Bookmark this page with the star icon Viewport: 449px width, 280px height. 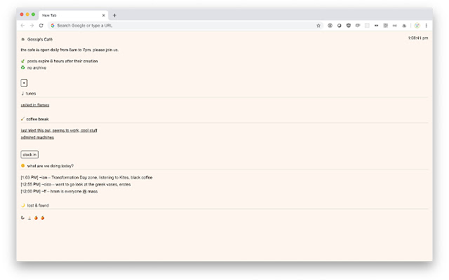point(319,25)
